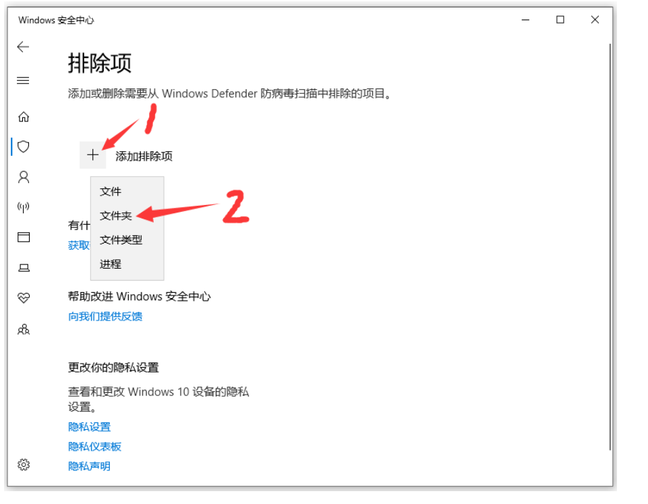Open the 隐私仪表板 link
Image resolution: width=648 pixels, height=504 pixels.
tap(94, 447)
